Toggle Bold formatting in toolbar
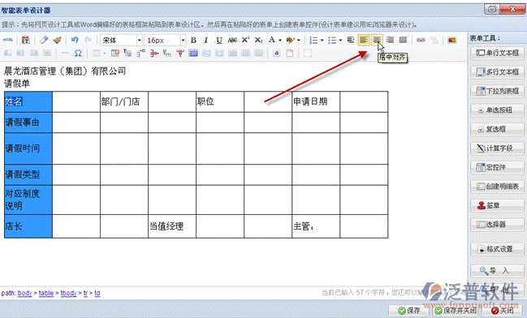Image resolution: width=527 pixels, height=318 pixels. (193, 40)
